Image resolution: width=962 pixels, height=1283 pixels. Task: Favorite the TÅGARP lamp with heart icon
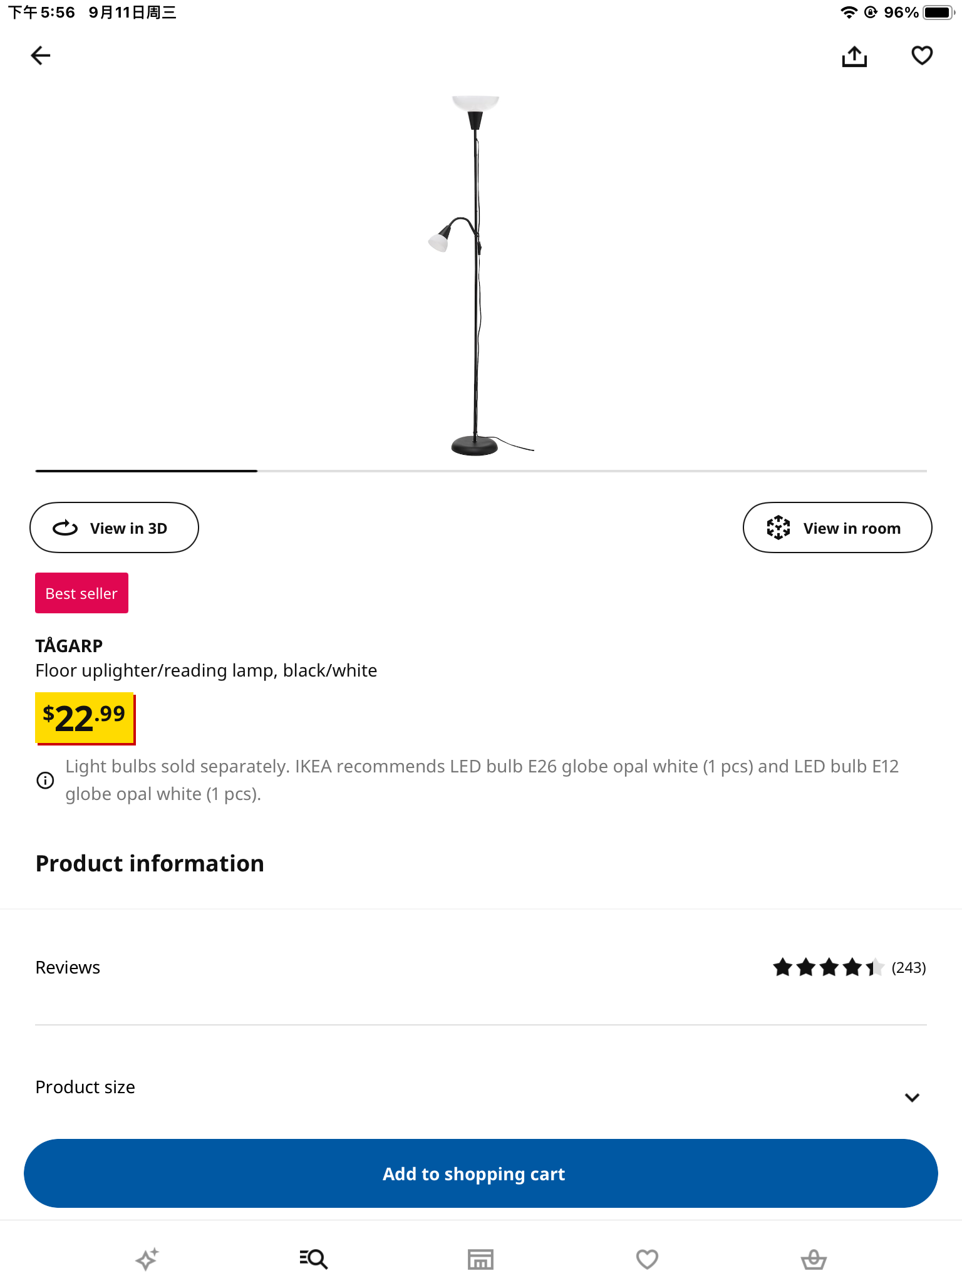click(922, 56)
